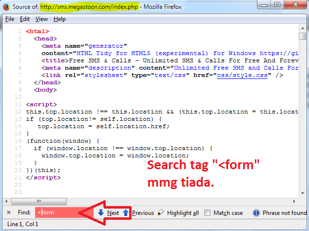The width and height of the screenshot is (309, 231).
Task: Click "Line 1, Col 1" status text
Action: 22,224
